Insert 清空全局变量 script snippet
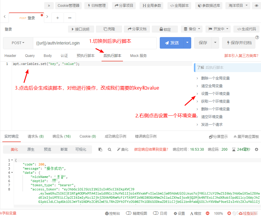Viewport: 261px width, 218px height. [212, 86]
